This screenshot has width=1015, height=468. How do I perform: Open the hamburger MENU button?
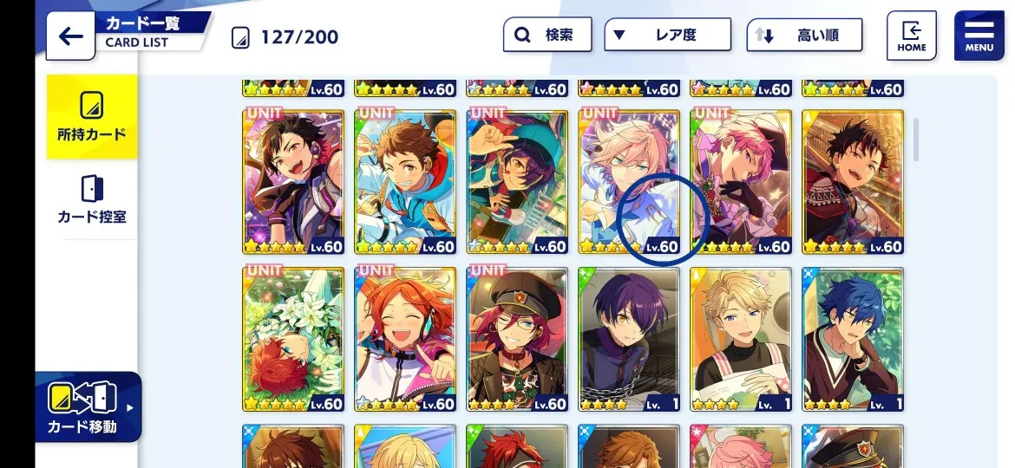tap(979, 36)
